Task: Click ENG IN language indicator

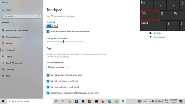Action: point(167,101)
